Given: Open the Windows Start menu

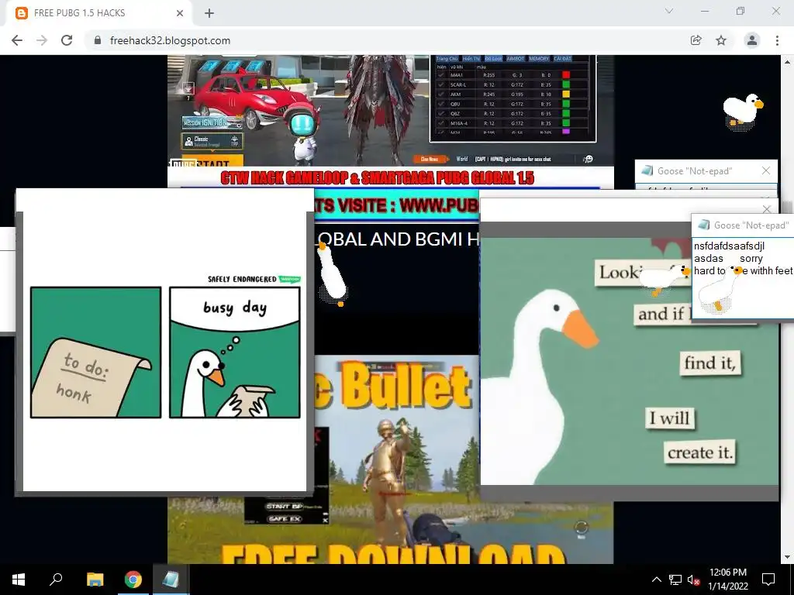Looking at the screenshot, I should pyautogui.click(x=19, y=580).
